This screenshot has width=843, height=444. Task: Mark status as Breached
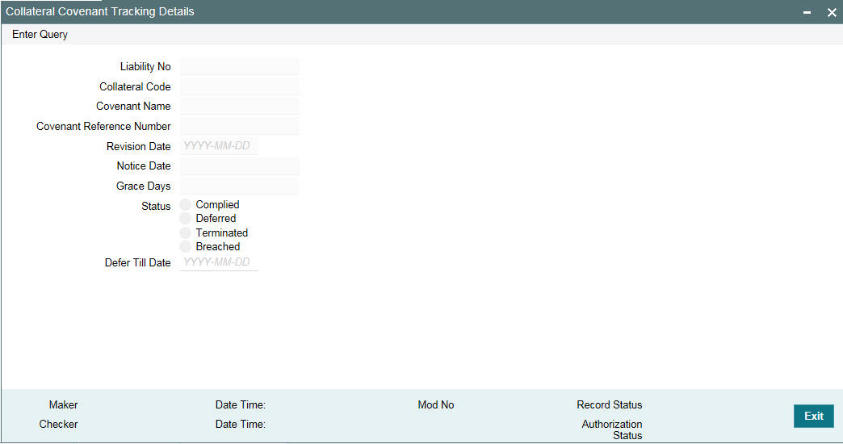pyautogui.click(x=186, y=247)
